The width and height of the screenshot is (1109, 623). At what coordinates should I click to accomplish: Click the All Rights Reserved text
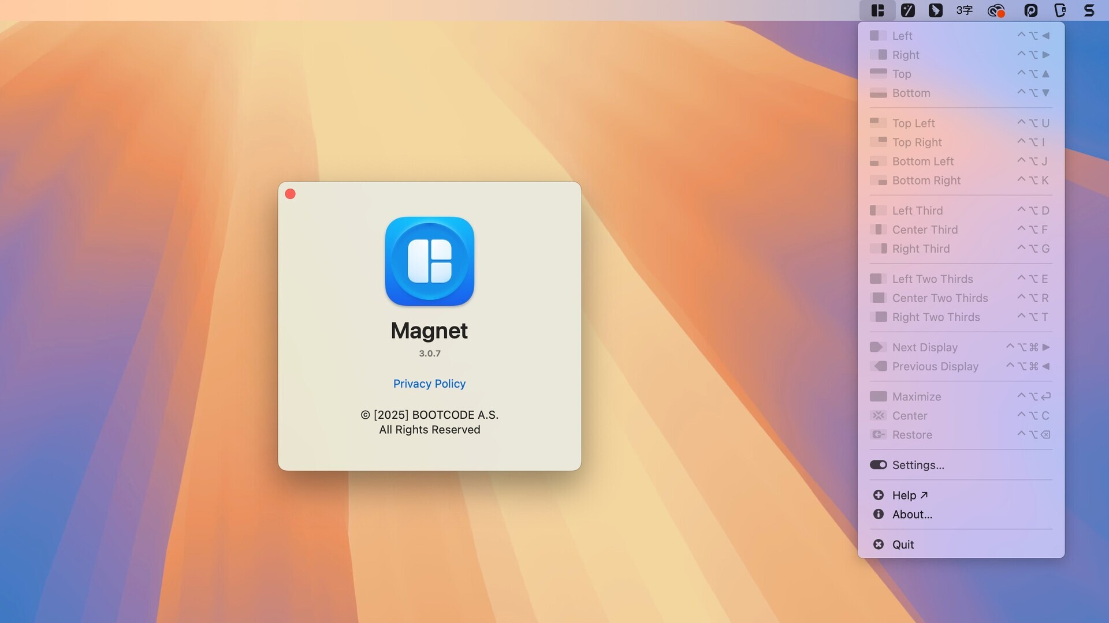[x=429, y=430]
